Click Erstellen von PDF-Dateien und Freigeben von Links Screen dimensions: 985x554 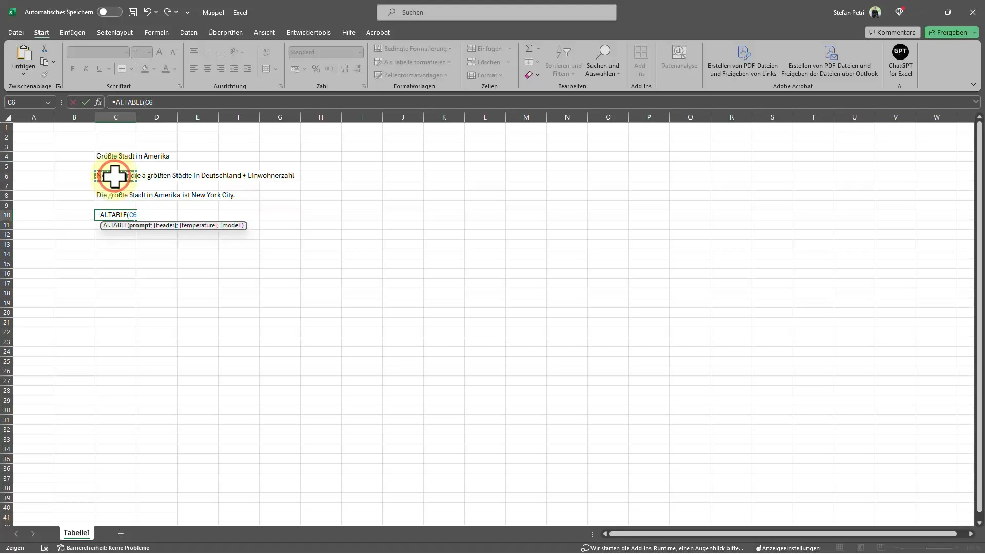tap(743, 61)
